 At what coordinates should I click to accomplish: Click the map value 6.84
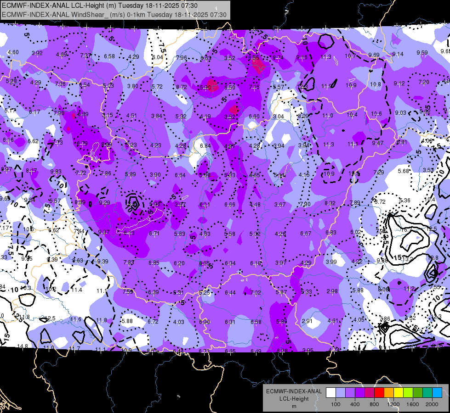(x=205, y=145)
